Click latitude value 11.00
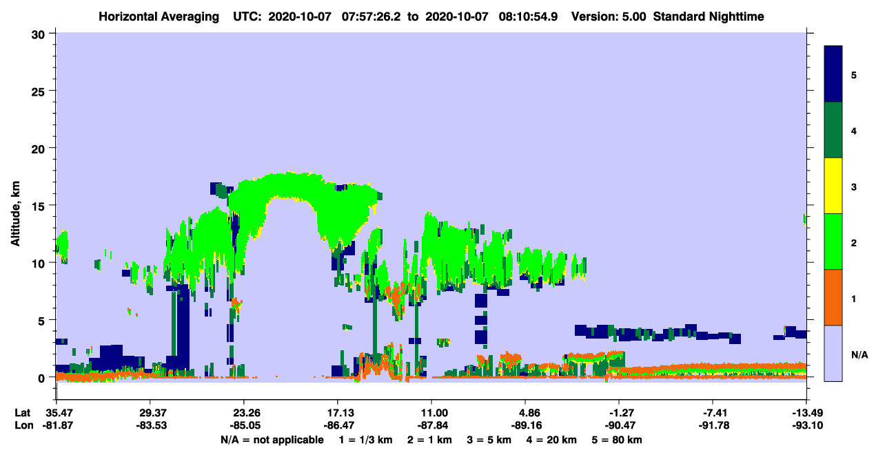896x459 pixels. point(431,413)
